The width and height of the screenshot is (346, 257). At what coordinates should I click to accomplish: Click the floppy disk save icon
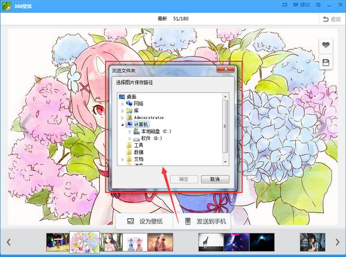point(326,62)
